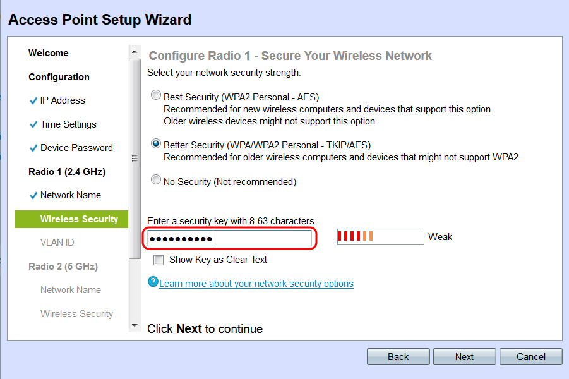
Task: Open Radio 2 Network Name step
Action: coord(70,290)
